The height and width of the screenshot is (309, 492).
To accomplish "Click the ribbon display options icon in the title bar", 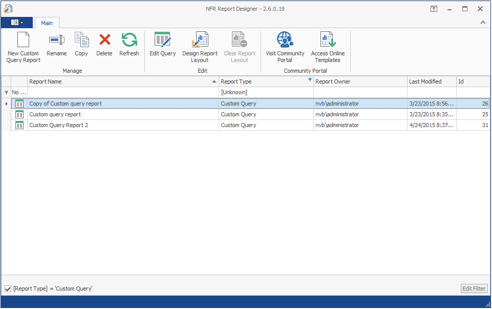I will pos(433,9).
